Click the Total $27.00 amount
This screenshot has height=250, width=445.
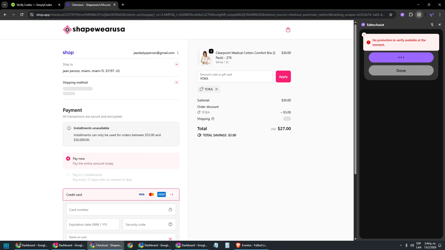click(284, 129)
